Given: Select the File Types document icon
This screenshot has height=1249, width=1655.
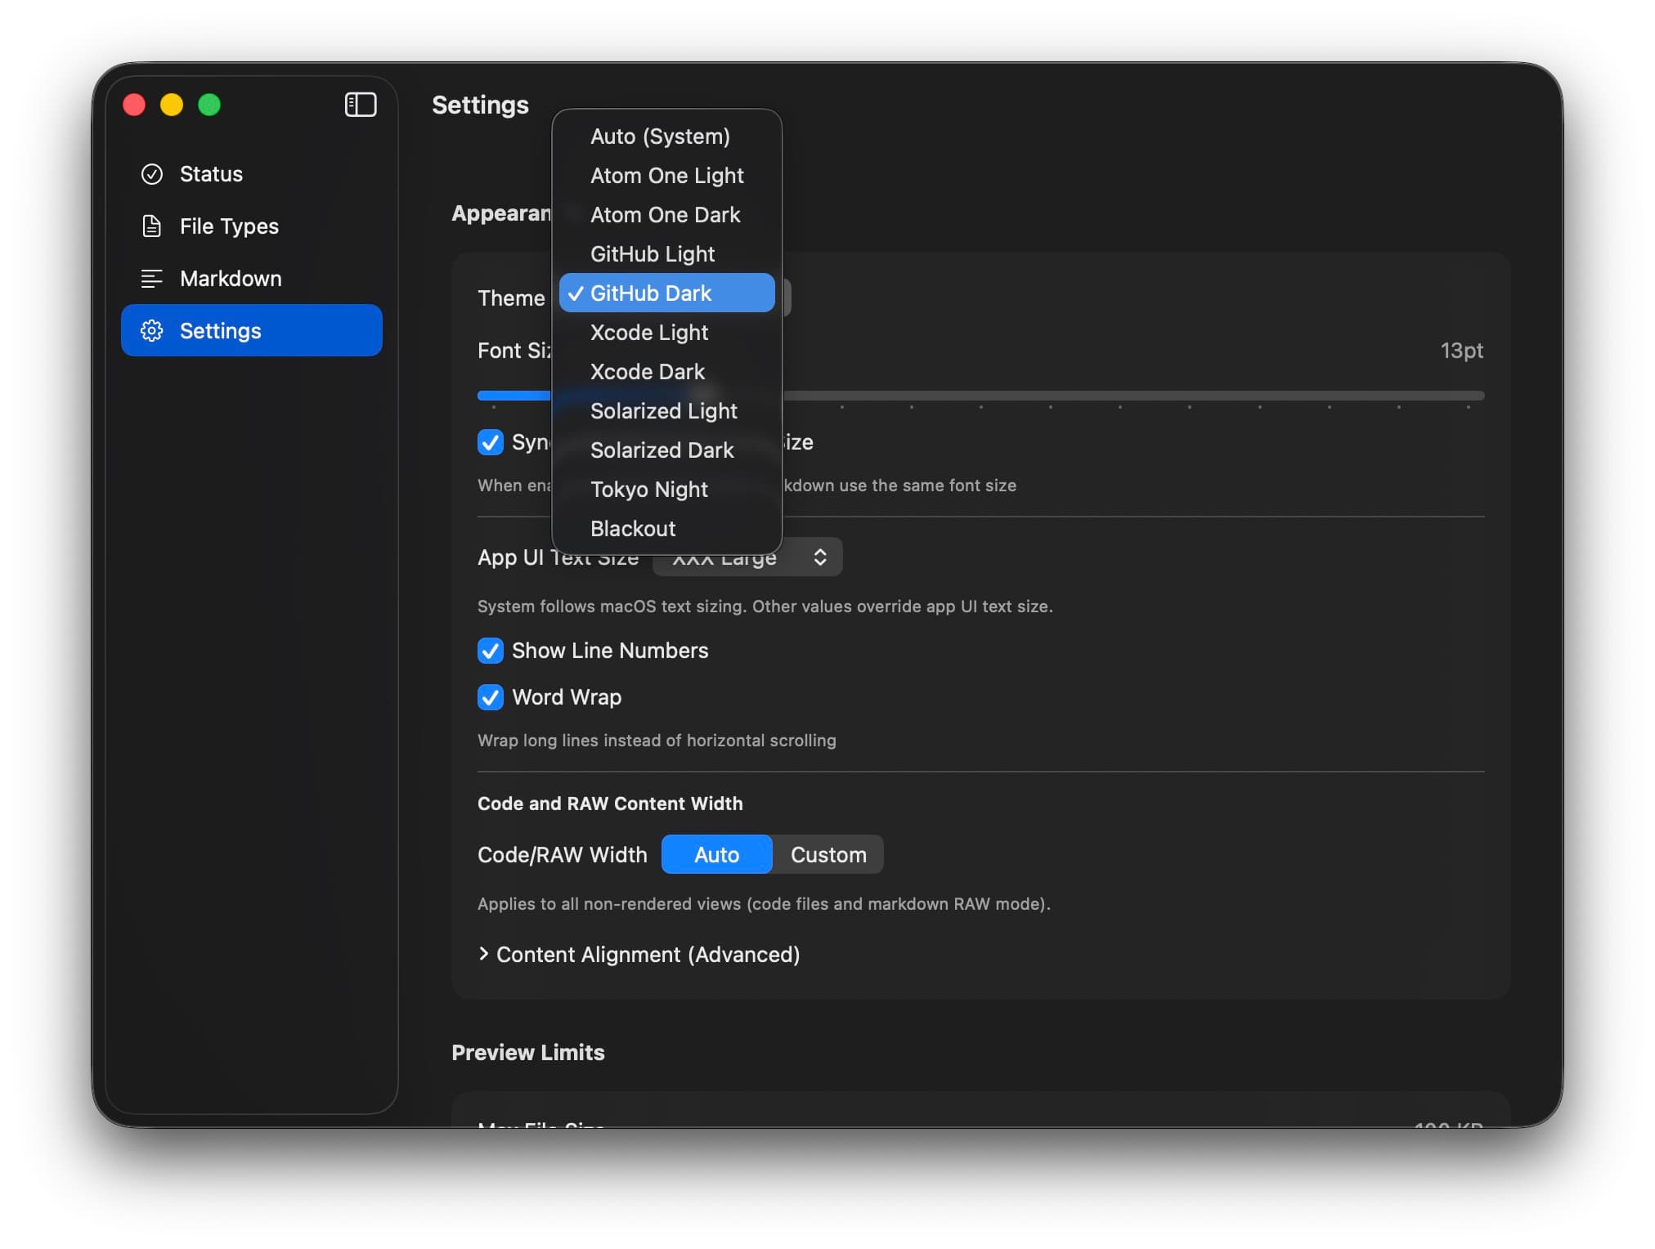Looking at the screenshot, I should [x=152, y=226].
